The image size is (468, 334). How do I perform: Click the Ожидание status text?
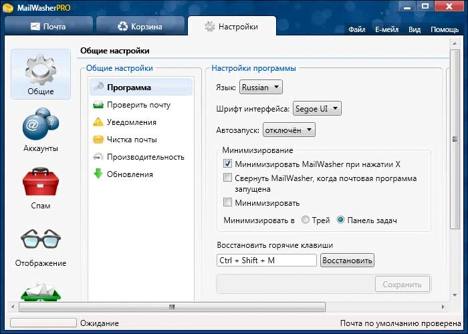pos(100,323)
